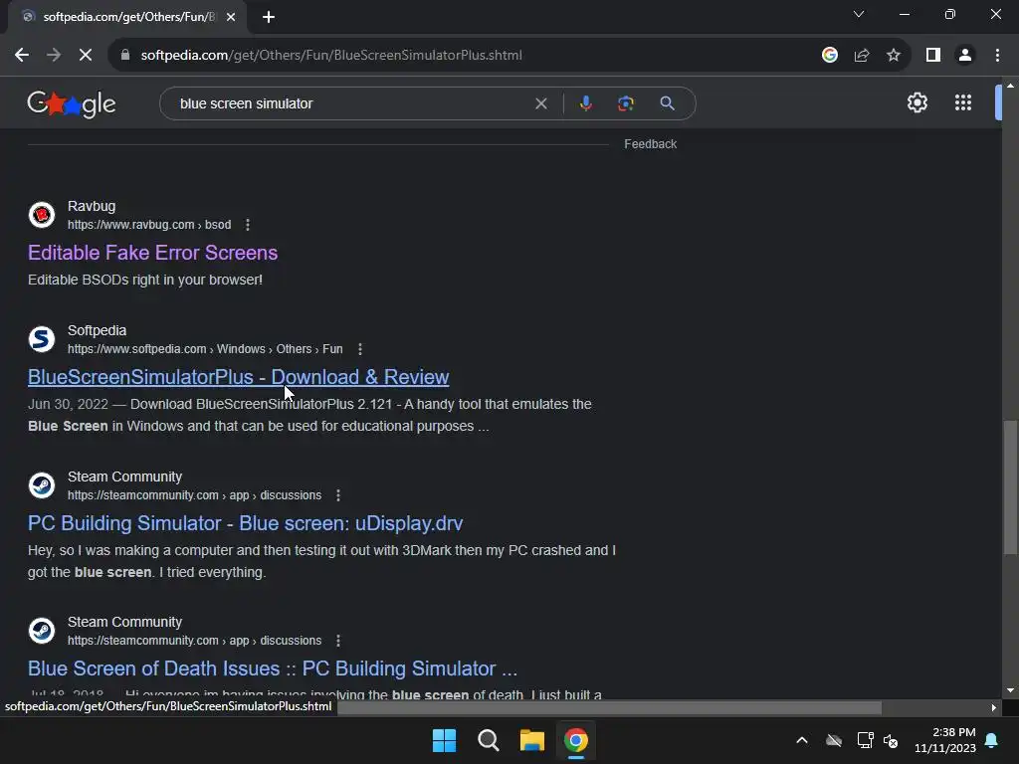The width and height of the screenshot is (1019, 764).
Task: Click horizontal scrollbar right arrow
Action: pyautogui.click(x=994, y=707)
